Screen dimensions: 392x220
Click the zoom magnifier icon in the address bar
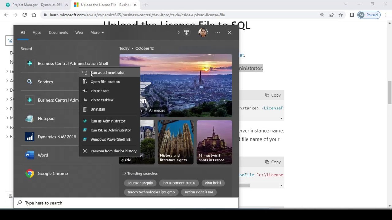pos(322,15)
